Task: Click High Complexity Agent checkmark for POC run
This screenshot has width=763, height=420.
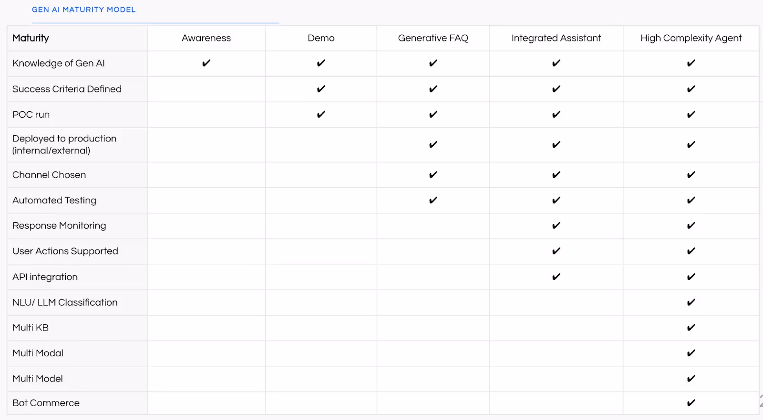Action: coord(691,114)
